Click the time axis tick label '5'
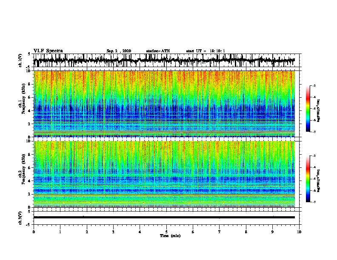Image resolution: width=337 pixels, height=260 pixels. tap(166, 232)
